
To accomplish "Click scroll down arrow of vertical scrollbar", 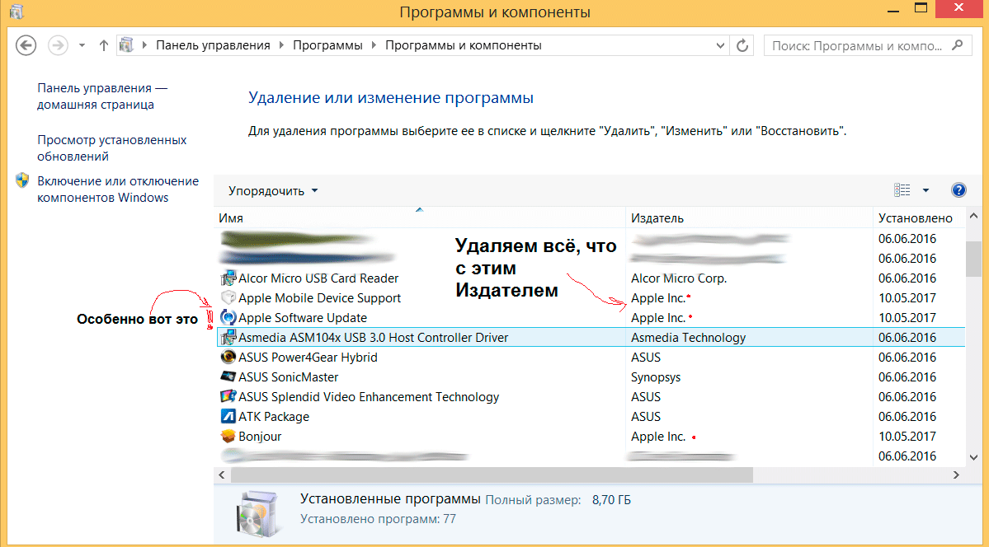I will click(x=974, y=457).
